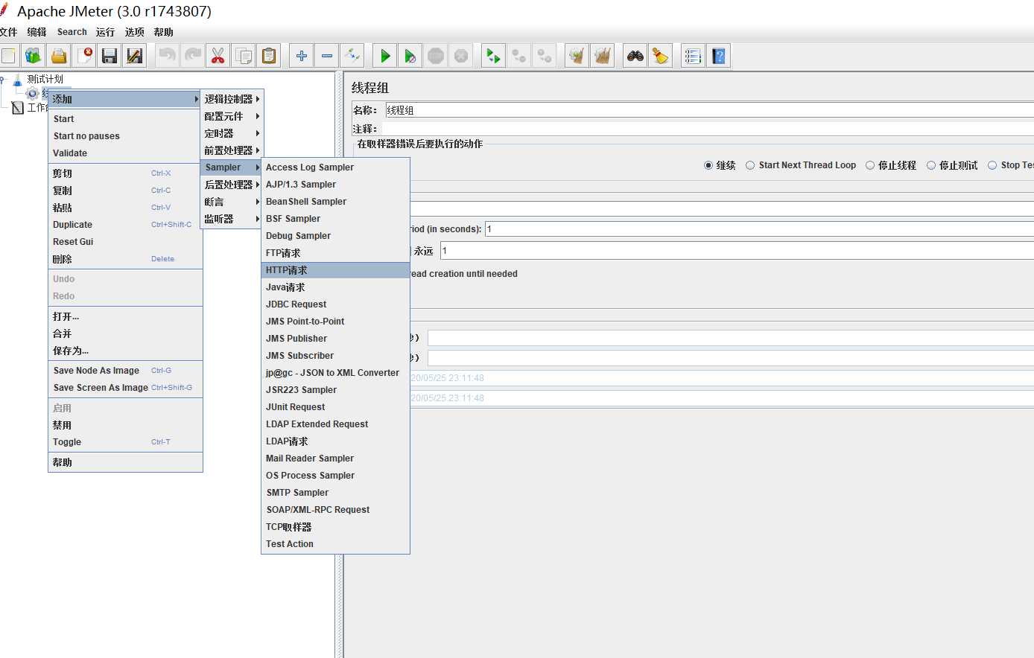Click the Shutdown test icon

pyautogui.click(x=461, y=56)
